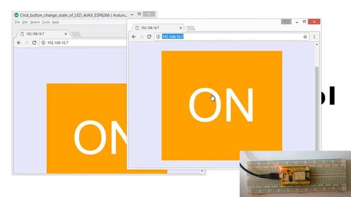
Task: Select the 192.168.16.7 tab in front browser
Action: pyautogui.click(x=158, y=28)
